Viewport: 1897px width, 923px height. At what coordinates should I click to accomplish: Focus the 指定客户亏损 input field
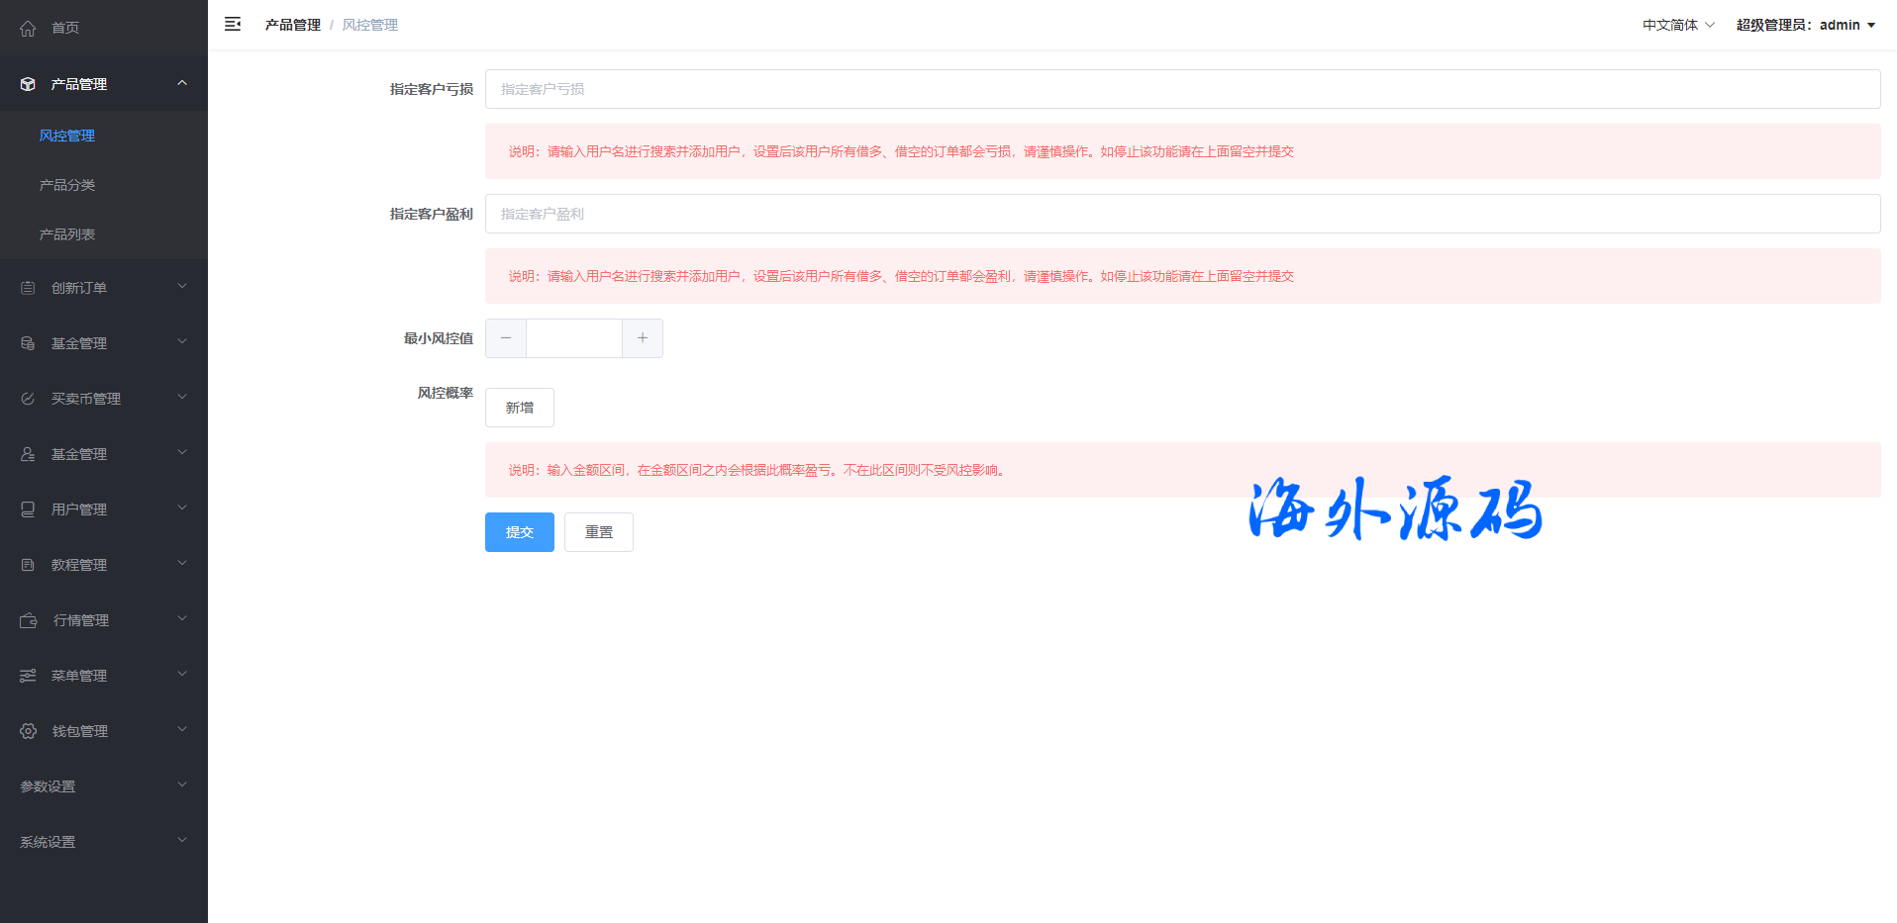[1182, 89]
